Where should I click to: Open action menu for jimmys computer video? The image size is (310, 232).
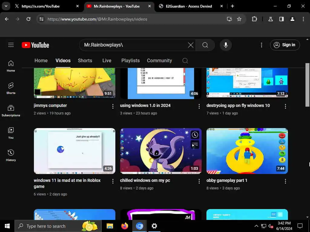(x=113, y=106)
